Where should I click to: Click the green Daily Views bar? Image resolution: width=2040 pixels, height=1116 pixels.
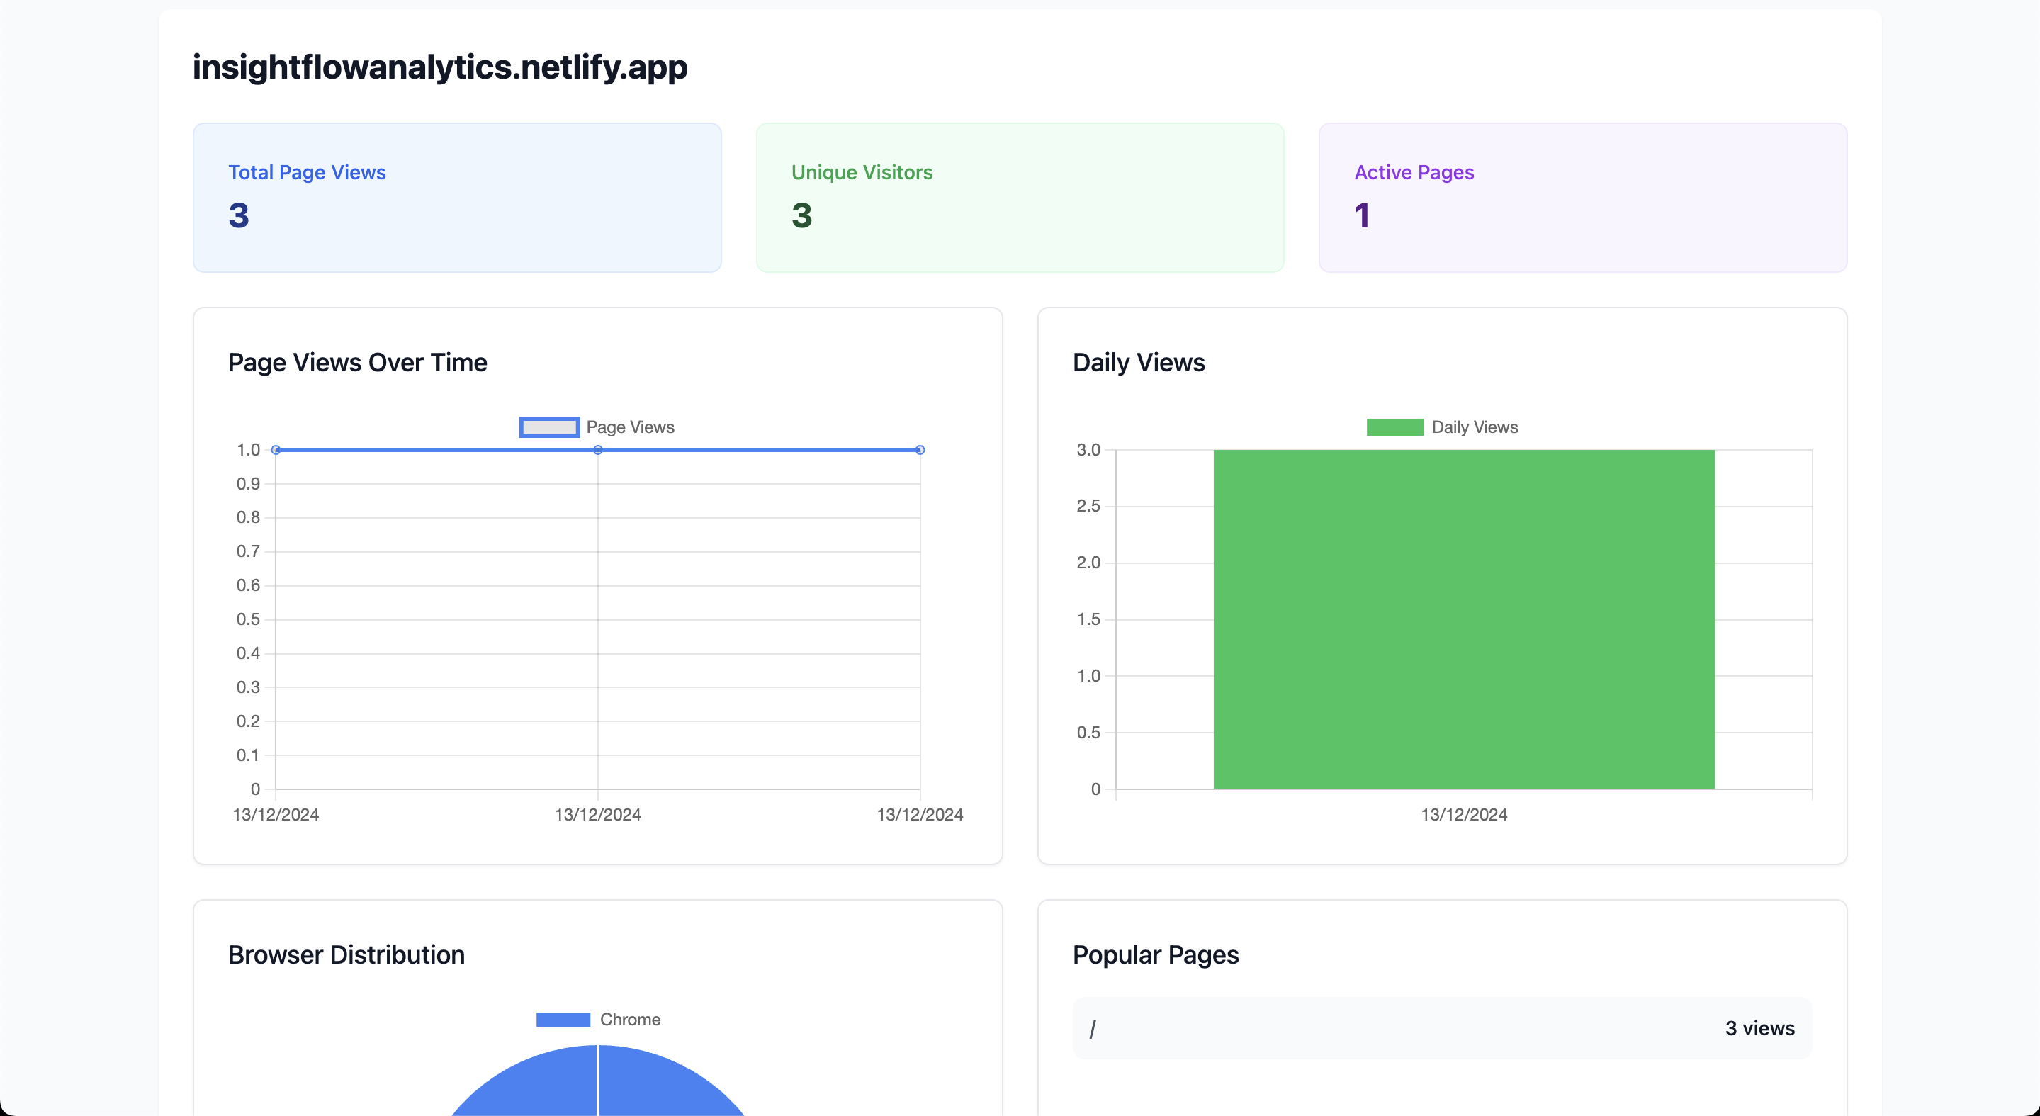tap(1463, 618)
